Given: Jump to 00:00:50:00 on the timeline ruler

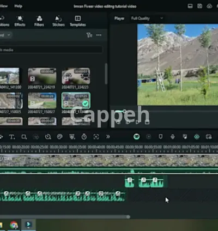Looking at the screenshot, I should pos(134,147).
